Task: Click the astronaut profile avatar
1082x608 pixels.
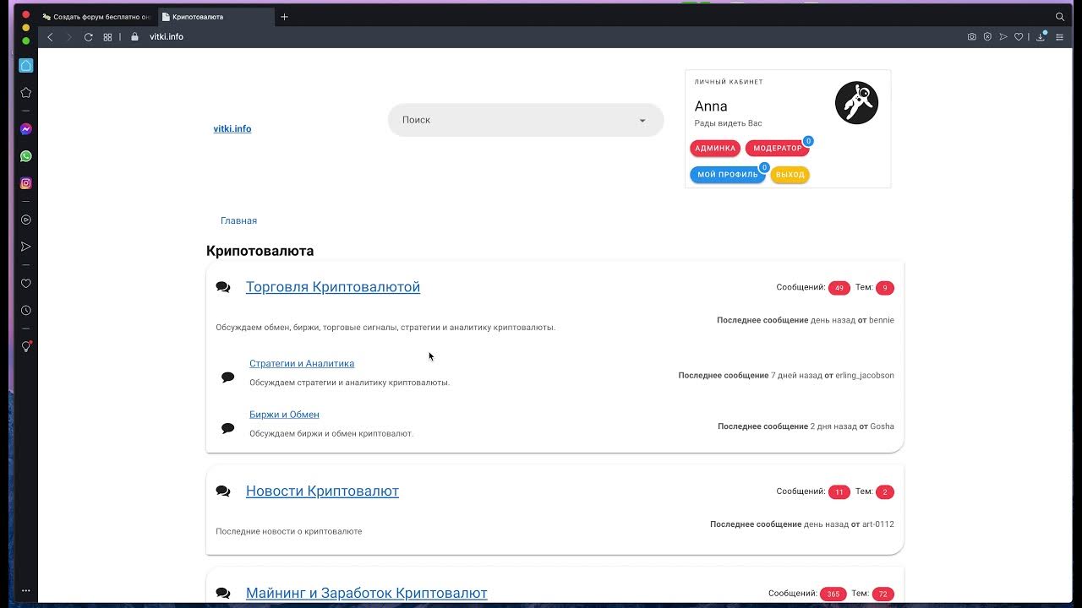Action: click(x=856, y=103)
